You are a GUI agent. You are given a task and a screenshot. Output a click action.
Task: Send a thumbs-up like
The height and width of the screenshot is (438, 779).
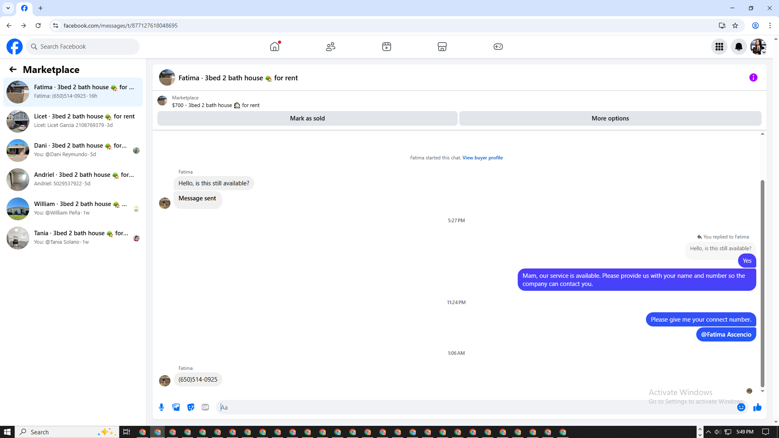[x=757, y=407]
